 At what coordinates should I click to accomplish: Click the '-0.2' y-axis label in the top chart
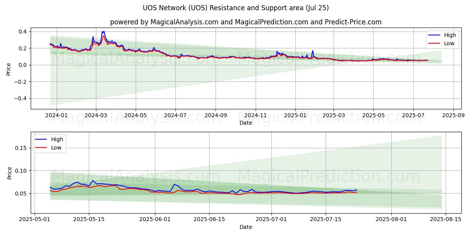[20, 82]
